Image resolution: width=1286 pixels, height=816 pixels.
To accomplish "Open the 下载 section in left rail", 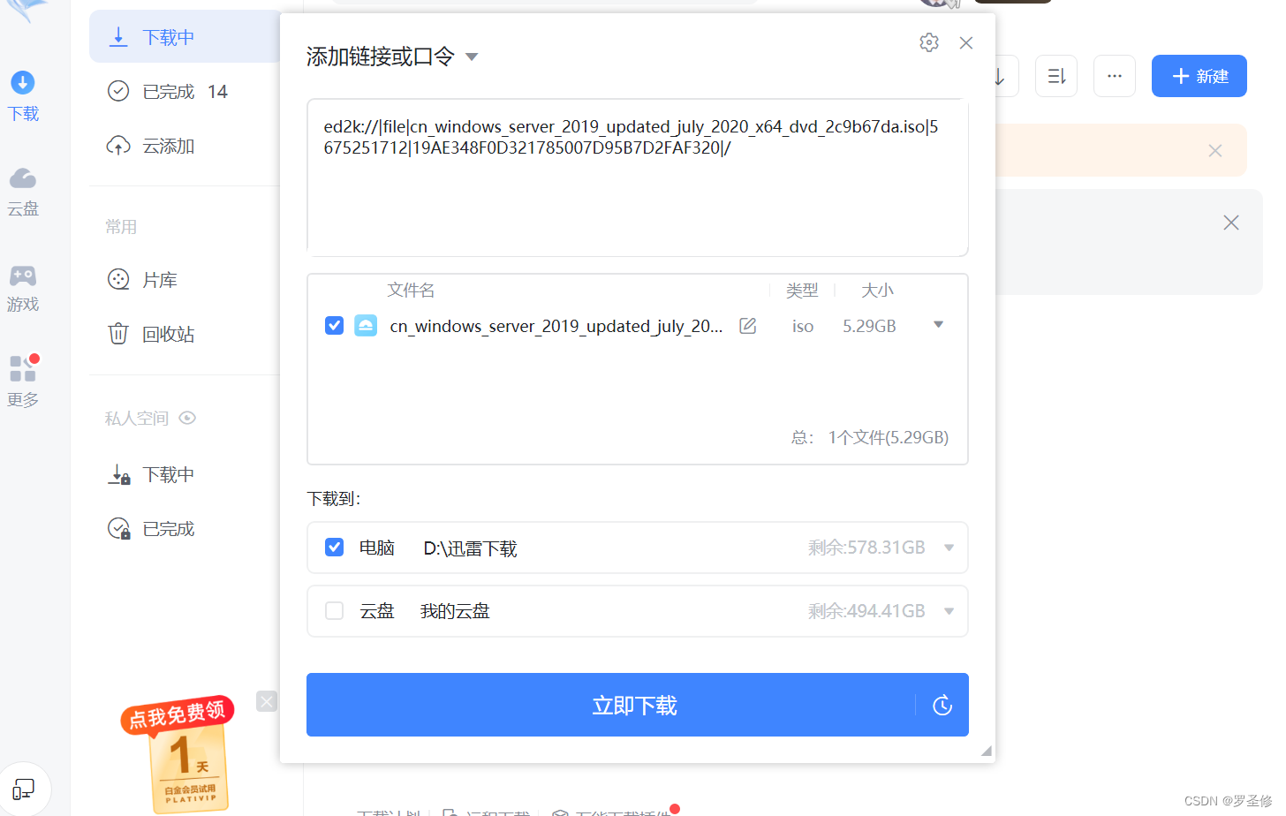I will click(x=23, y=96).
